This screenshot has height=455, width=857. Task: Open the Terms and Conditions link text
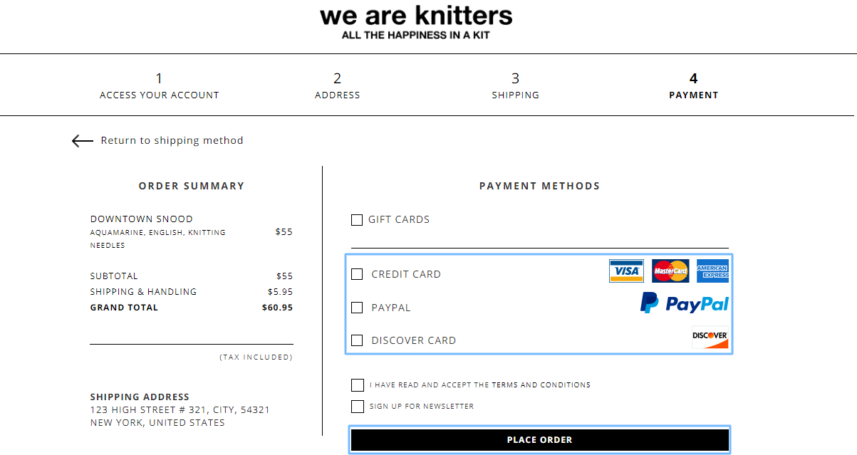tap(541, 385)
